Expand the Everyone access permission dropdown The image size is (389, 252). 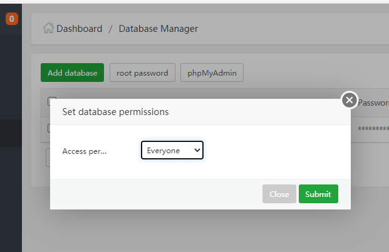click(172, 150)
